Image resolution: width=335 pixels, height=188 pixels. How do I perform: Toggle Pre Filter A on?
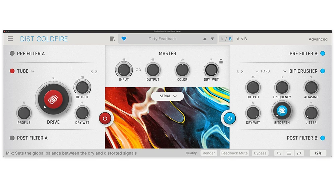click(12, 54)
